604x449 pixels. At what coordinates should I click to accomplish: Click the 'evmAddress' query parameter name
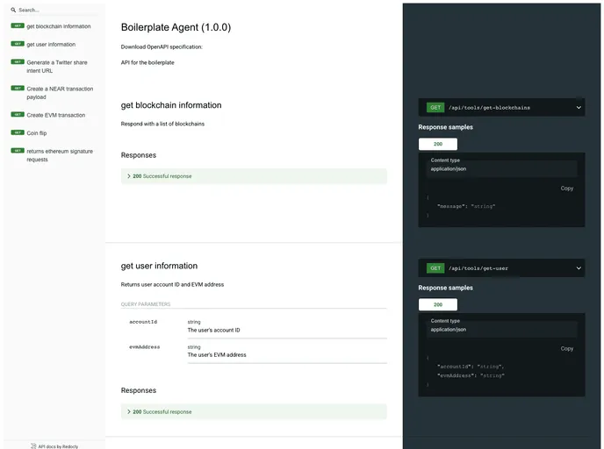pyautogui.click(x=145, y=347)
